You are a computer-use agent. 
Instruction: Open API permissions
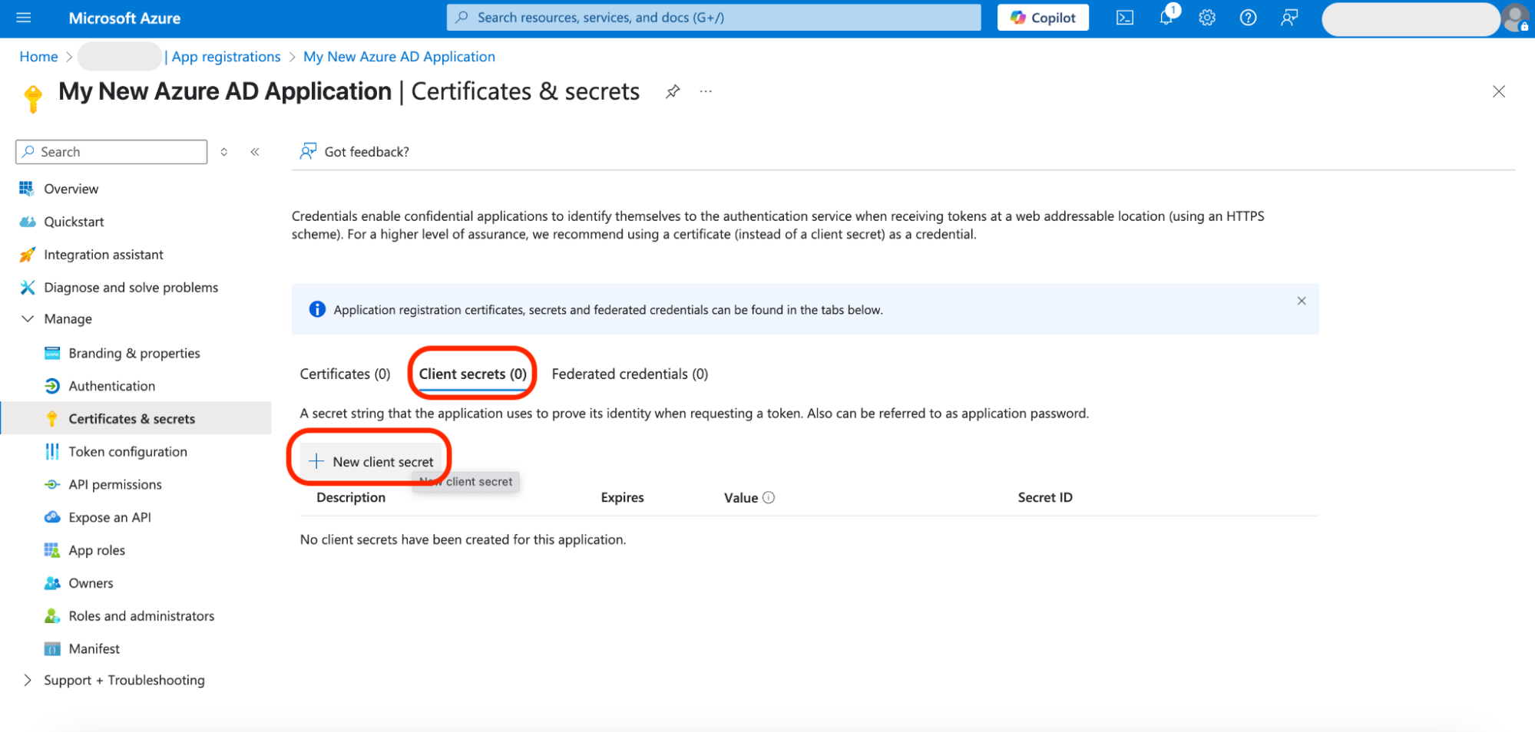tap(115, 485)
